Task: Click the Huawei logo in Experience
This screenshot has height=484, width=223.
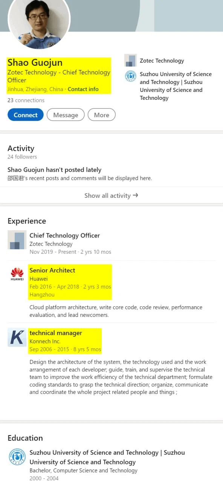Action: 17,274
